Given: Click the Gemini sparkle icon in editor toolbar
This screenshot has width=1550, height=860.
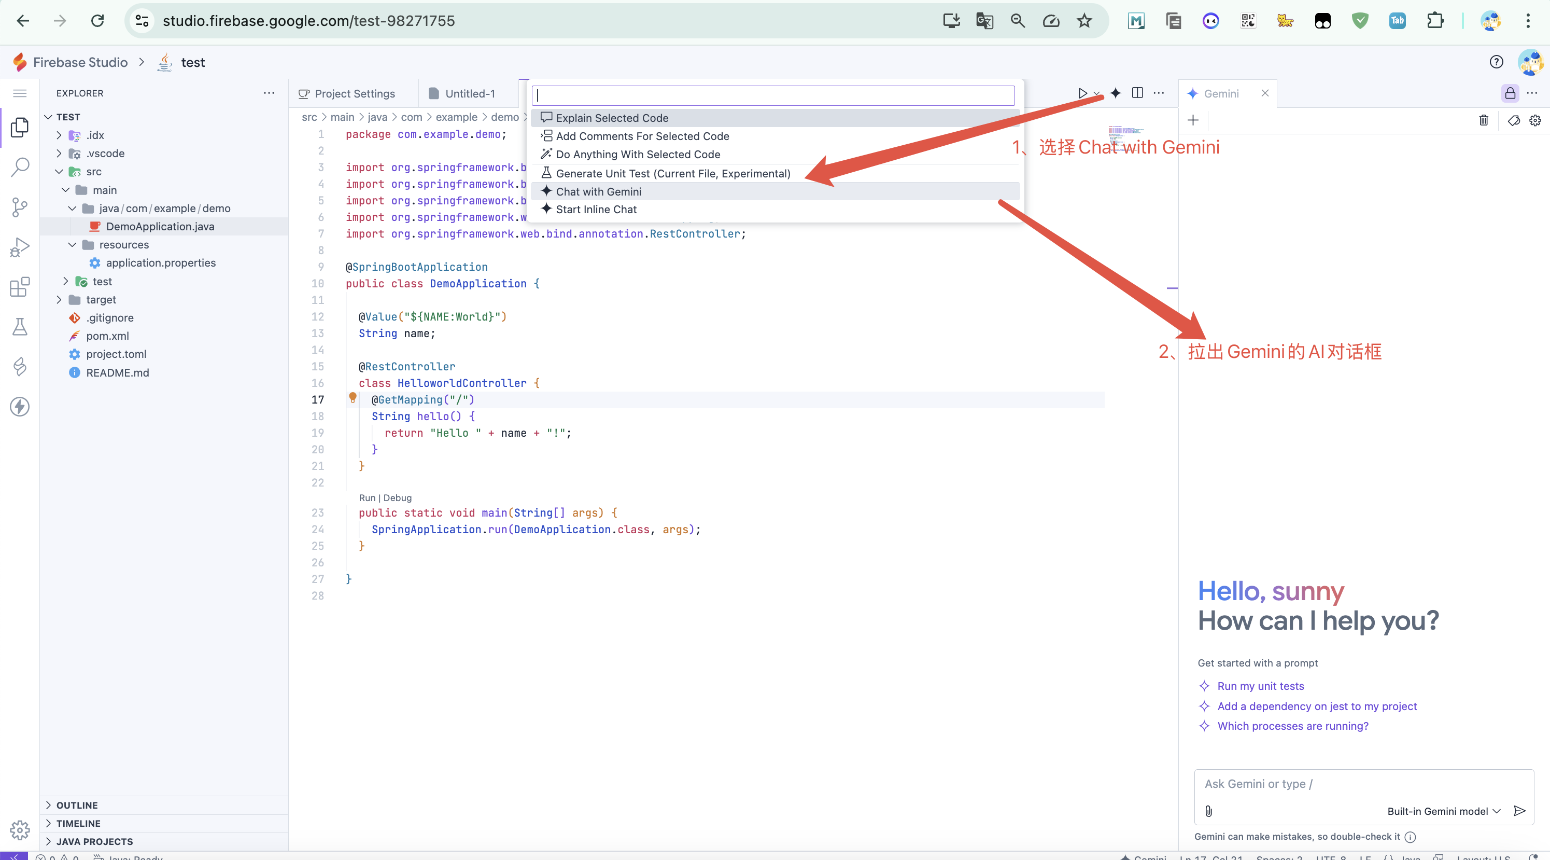Looking at the screenshot, I should [x=1116, y=93].
